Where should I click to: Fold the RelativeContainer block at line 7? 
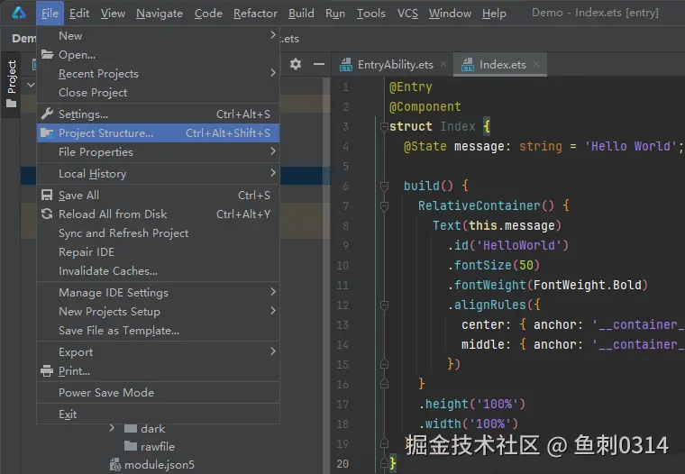(385, 206)
